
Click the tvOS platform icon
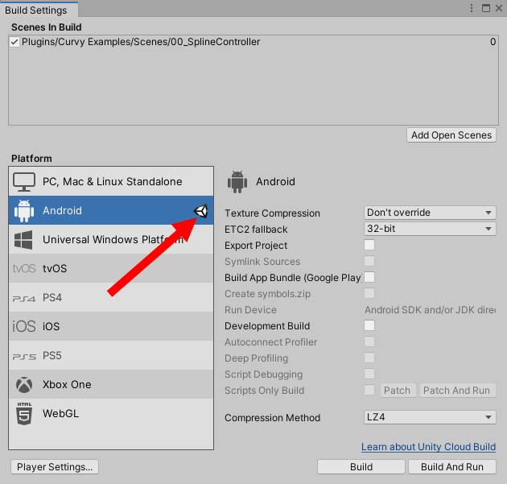24,268
